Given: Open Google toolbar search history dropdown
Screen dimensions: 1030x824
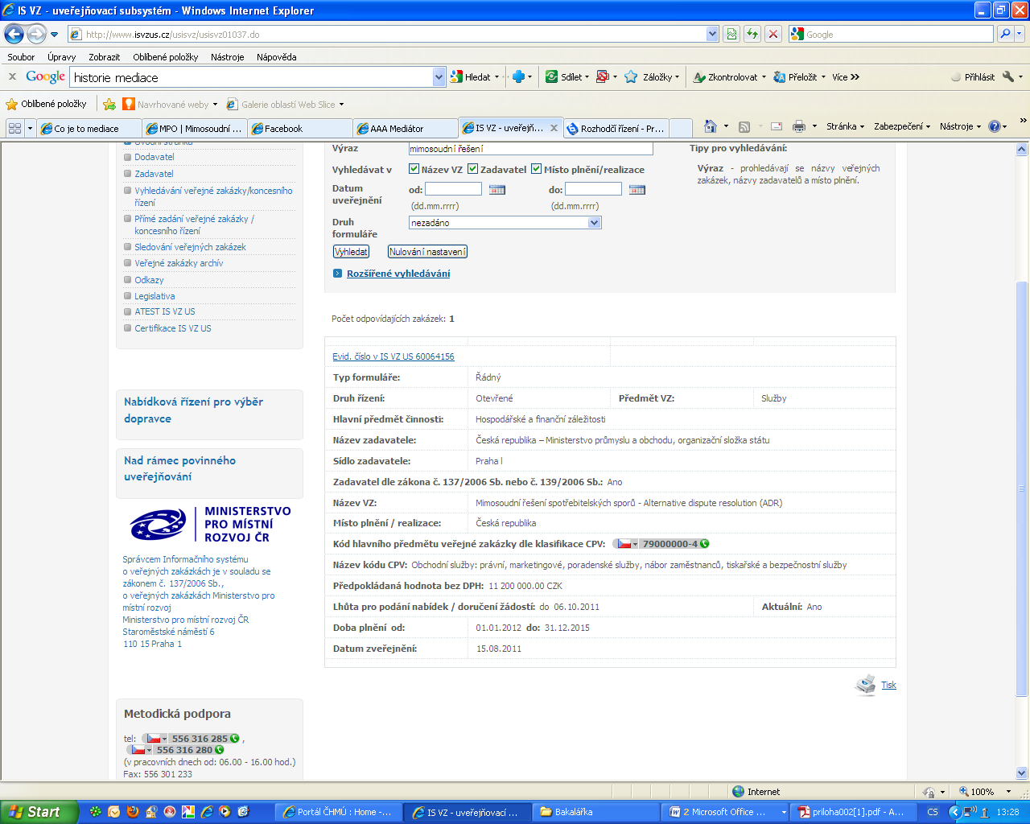Looking at the screenshot, I should point(439,77).
